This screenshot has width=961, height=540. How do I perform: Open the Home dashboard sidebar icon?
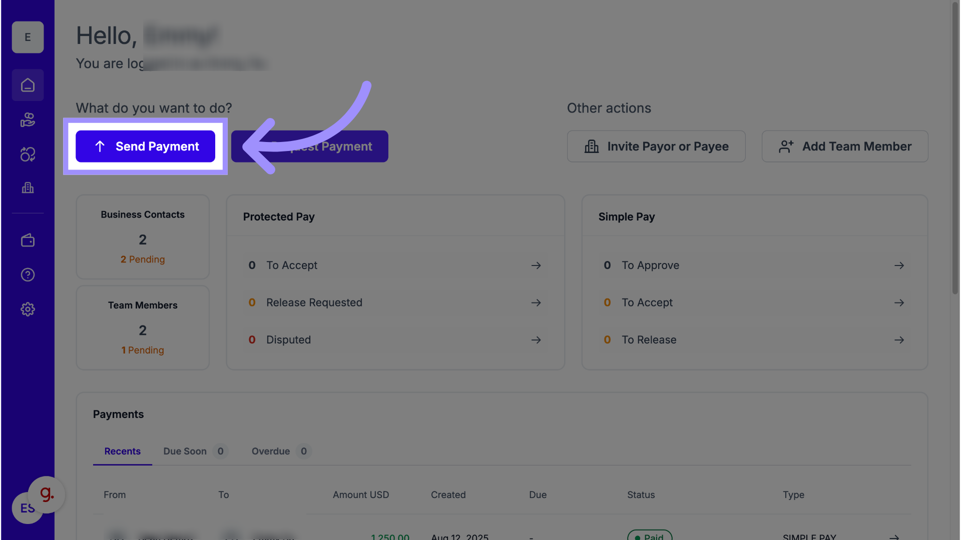point(28,85)
